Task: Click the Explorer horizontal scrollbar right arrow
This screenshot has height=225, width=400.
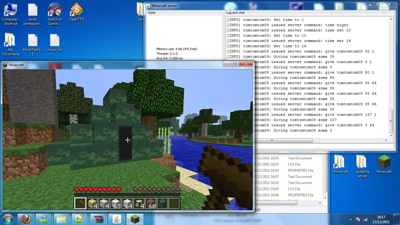Action: pyautogui.click(x=320, y=203)
